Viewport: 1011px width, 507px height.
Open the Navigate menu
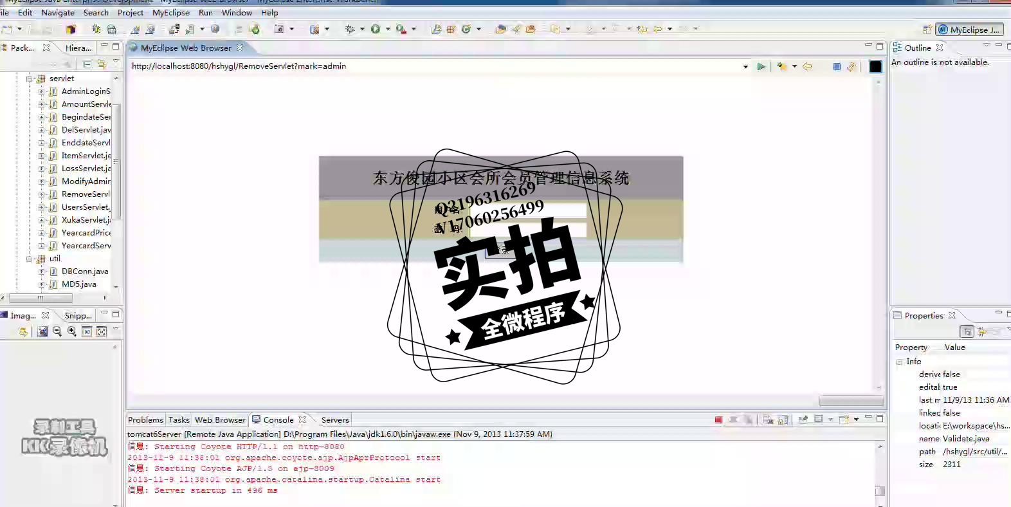point(58,13)
